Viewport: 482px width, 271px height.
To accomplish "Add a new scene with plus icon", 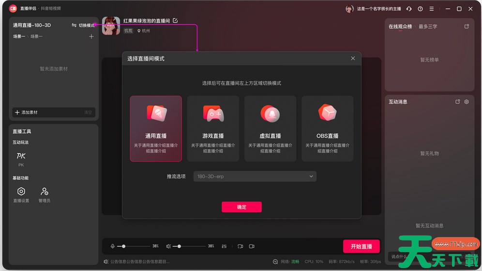I will pyautogui.click(x=91, y=36).
